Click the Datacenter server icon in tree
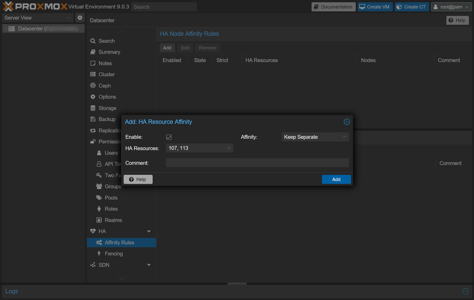 tap(12, 29)
